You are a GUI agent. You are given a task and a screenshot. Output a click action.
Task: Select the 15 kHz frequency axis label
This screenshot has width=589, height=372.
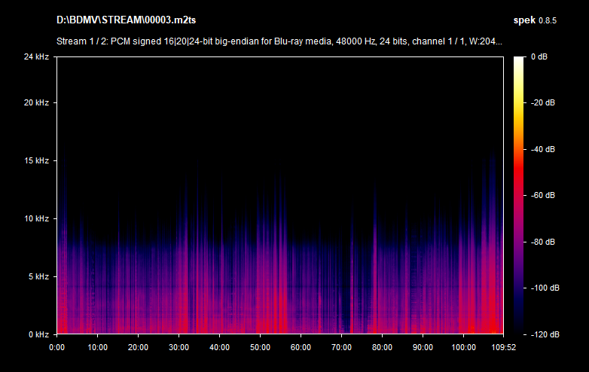(36, 160)
